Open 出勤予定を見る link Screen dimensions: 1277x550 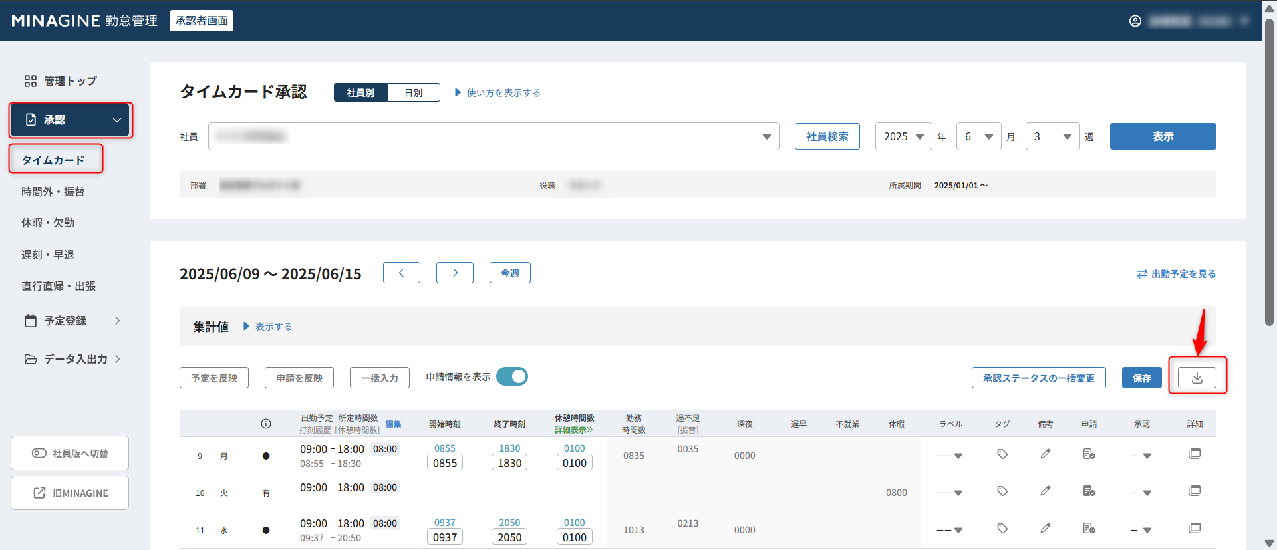tap(1177, 273)
